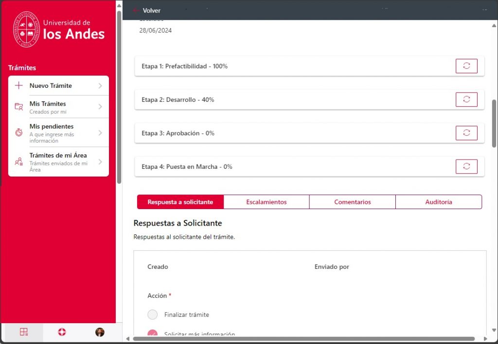Open the Auditoría tab
498x344 pixels.
(439, 202)
